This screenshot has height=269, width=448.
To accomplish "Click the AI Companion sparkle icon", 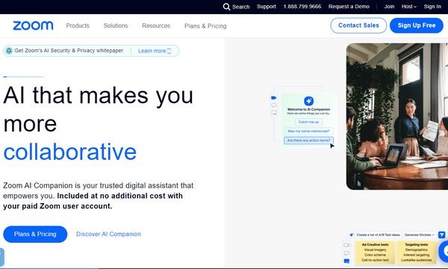I will pyautogui.click(x=308, y=101).
